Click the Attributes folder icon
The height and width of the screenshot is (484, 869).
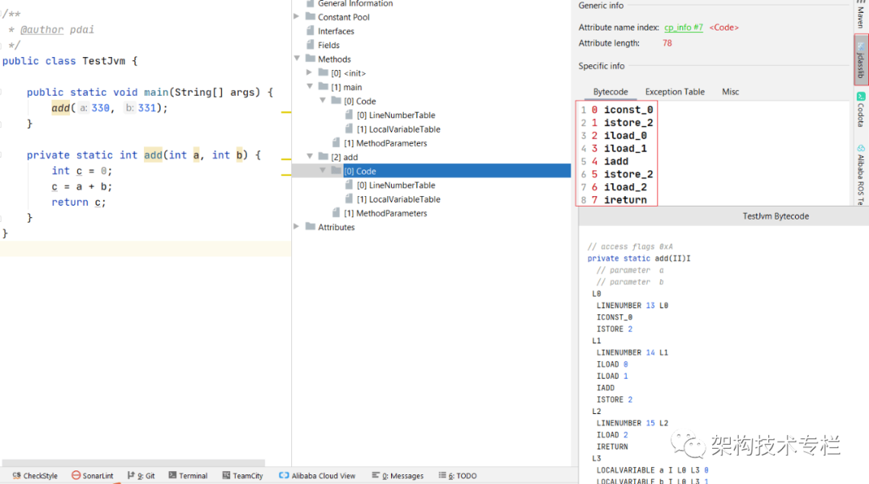click(x=311, y=227)
